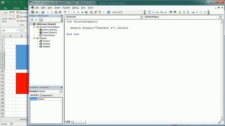
Task: Open the (General) object dropdown
Action: point(141,17)
